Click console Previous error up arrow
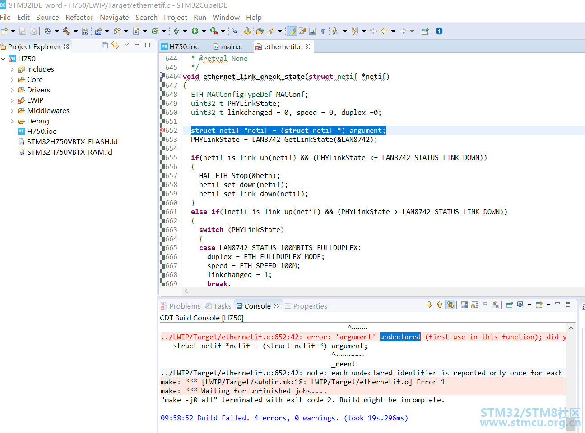 click(x=440, y=305)
